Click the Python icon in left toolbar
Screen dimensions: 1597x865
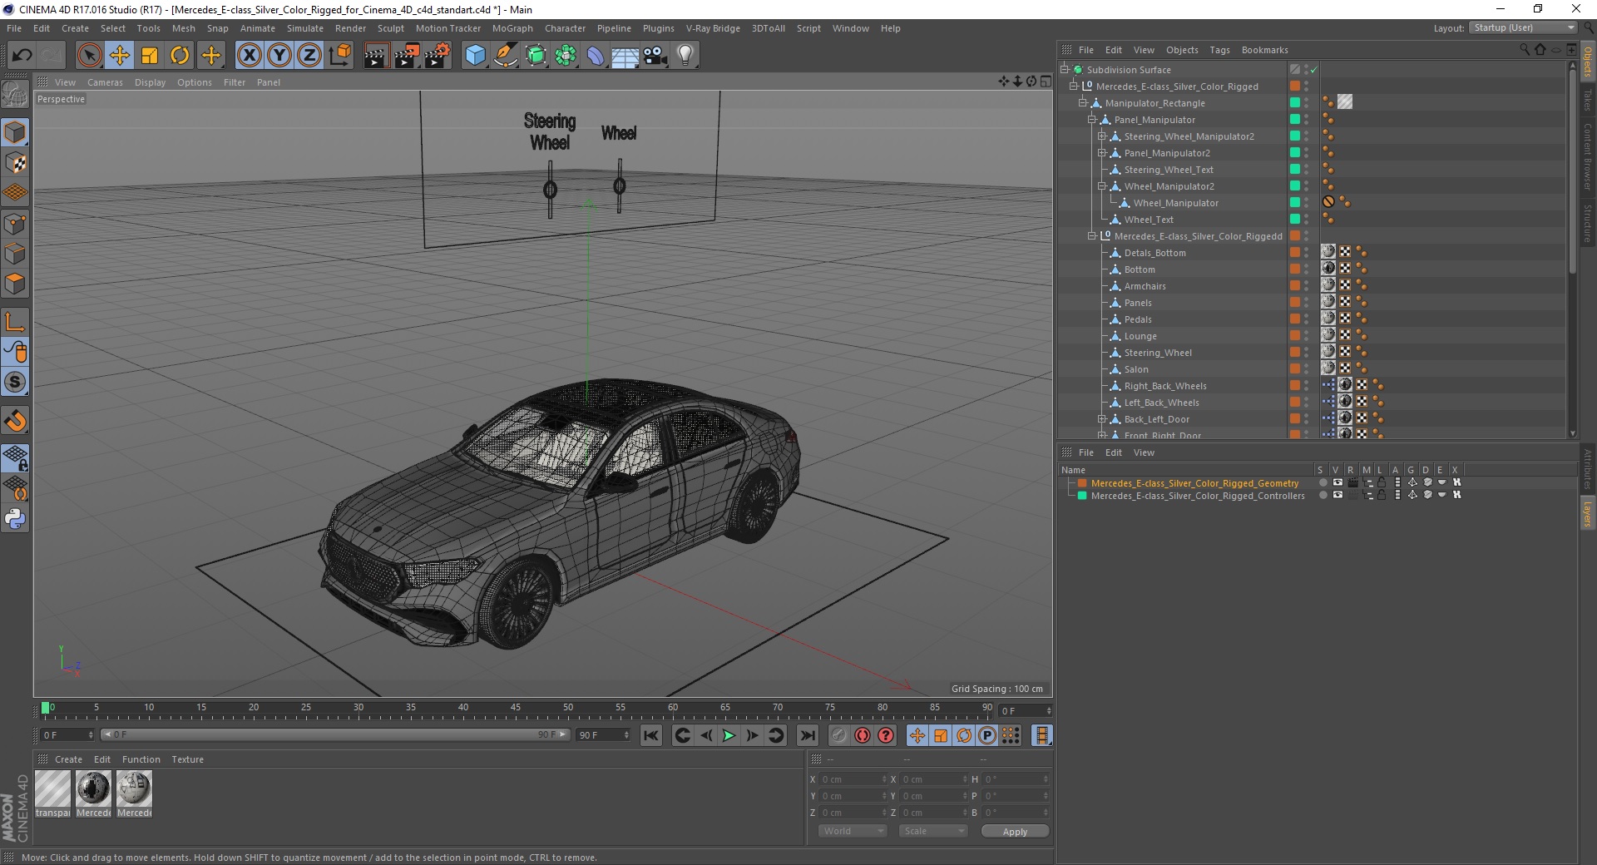tap(15, 519)
